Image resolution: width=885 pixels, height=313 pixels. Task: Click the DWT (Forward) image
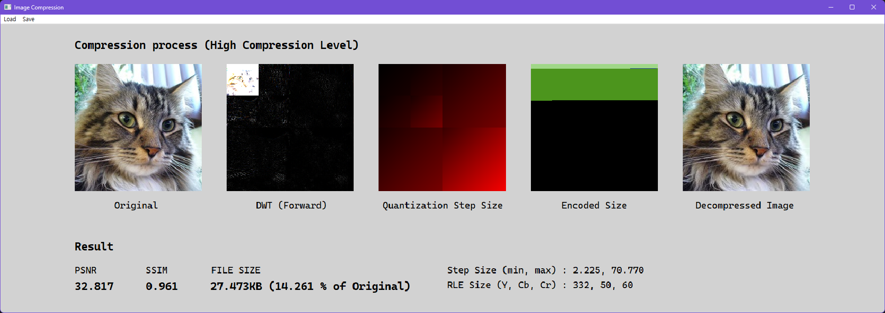click(x=290, y=128)
